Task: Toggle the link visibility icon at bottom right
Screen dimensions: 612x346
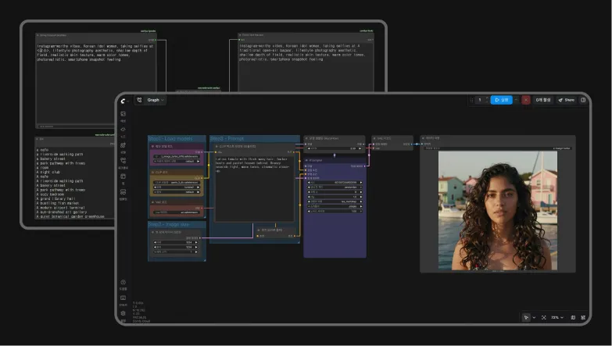Action: [x=583, y=318]
